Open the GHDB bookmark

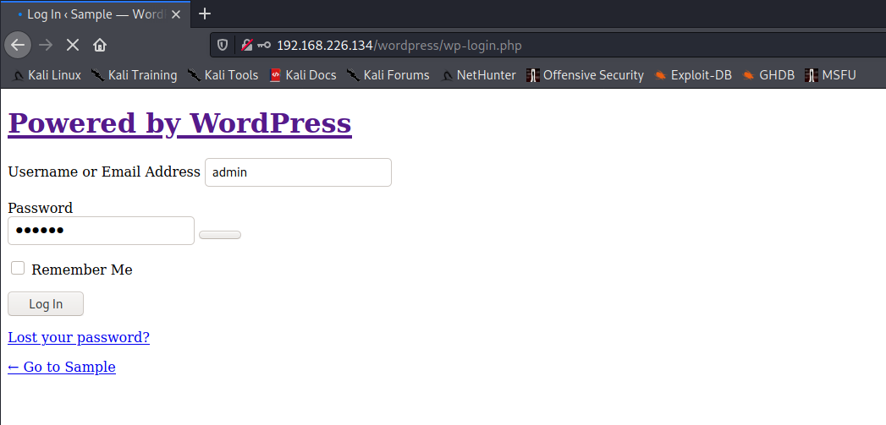768,75
